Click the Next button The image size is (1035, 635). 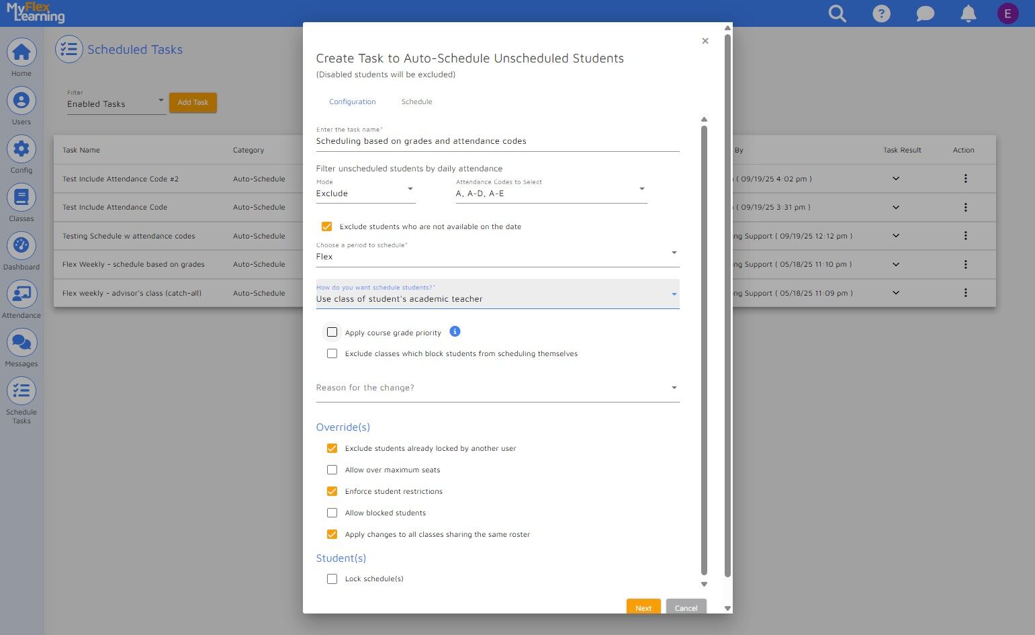[x=643, y=607]
